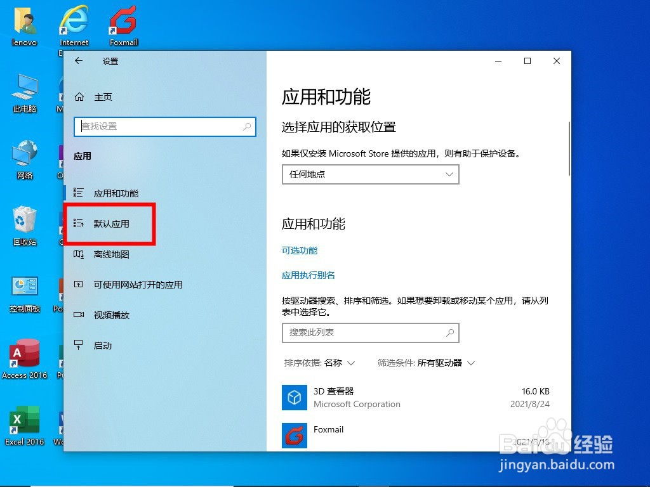Click the list icon beside 应用和功能
Viewport: 650px width, 487px height.
78,193
